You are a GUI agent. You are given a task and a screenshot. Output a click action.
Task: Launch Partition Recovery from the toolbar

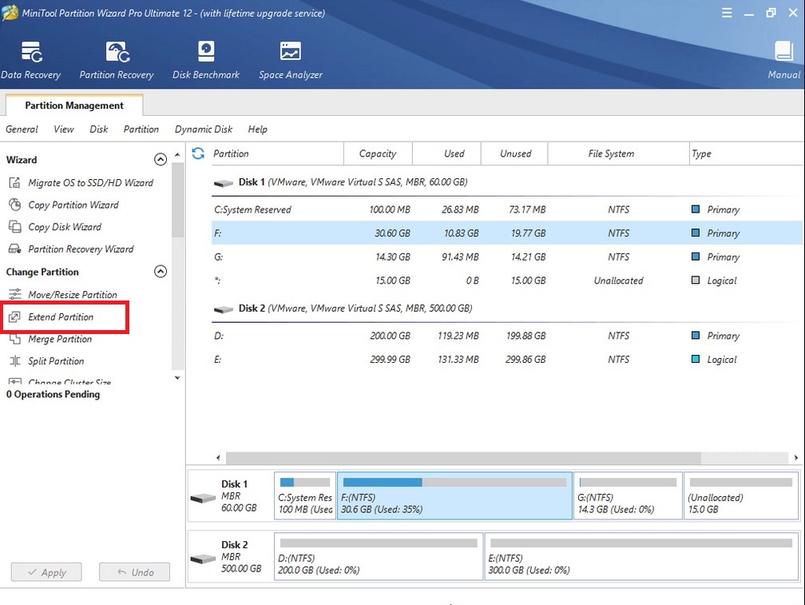coord(117,60)
